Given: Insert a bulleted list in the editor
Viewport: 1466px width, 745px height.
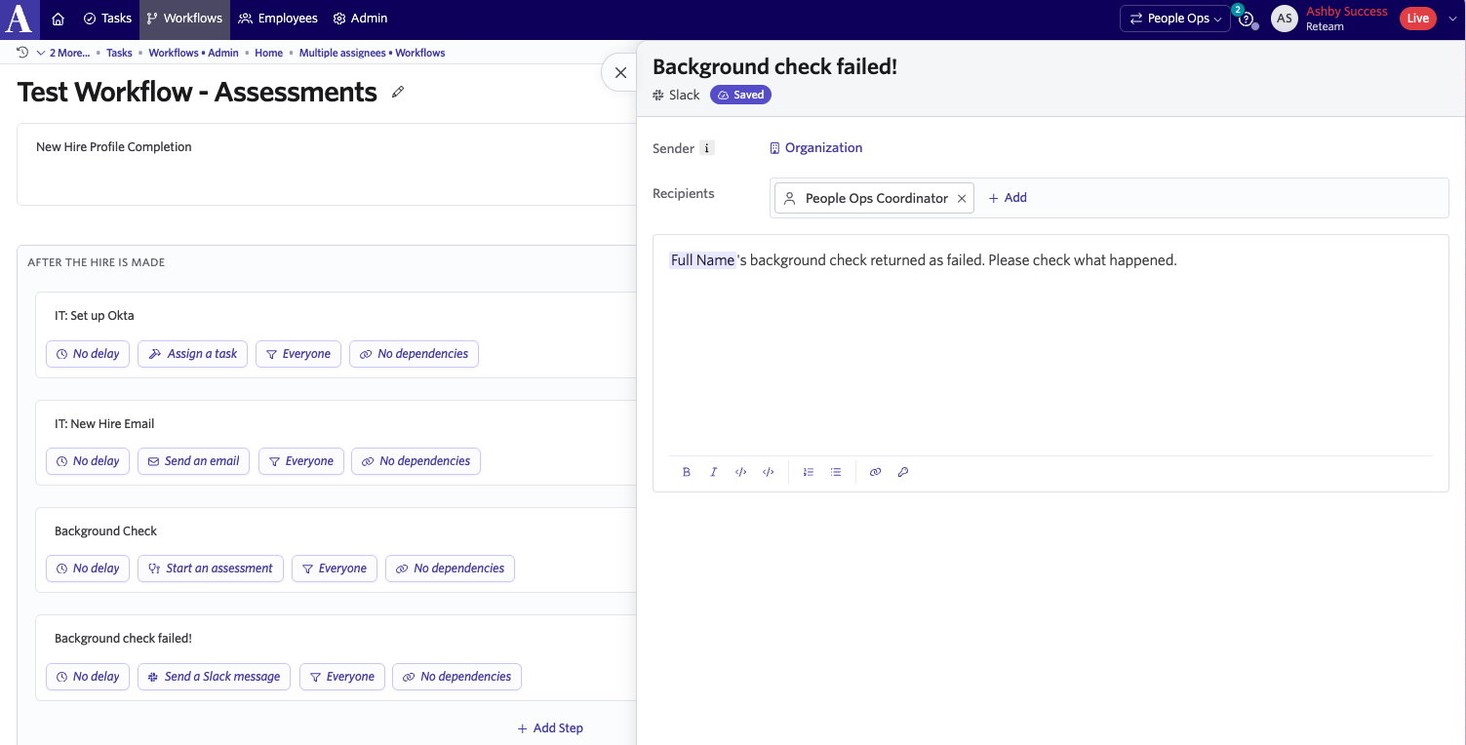Looking at the screenshot, I should [x=836, y=472].
